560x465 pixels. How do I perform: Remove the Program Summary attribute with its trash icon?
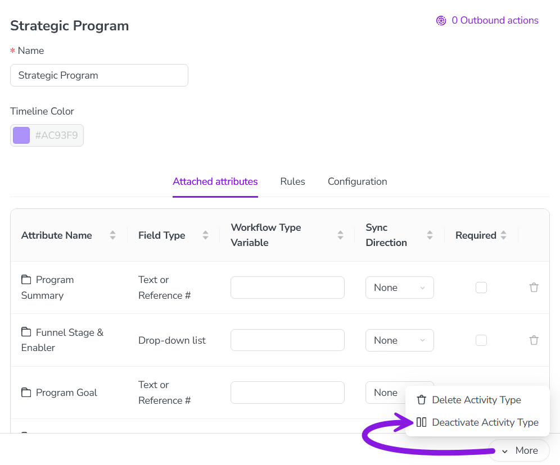point(534,288)
